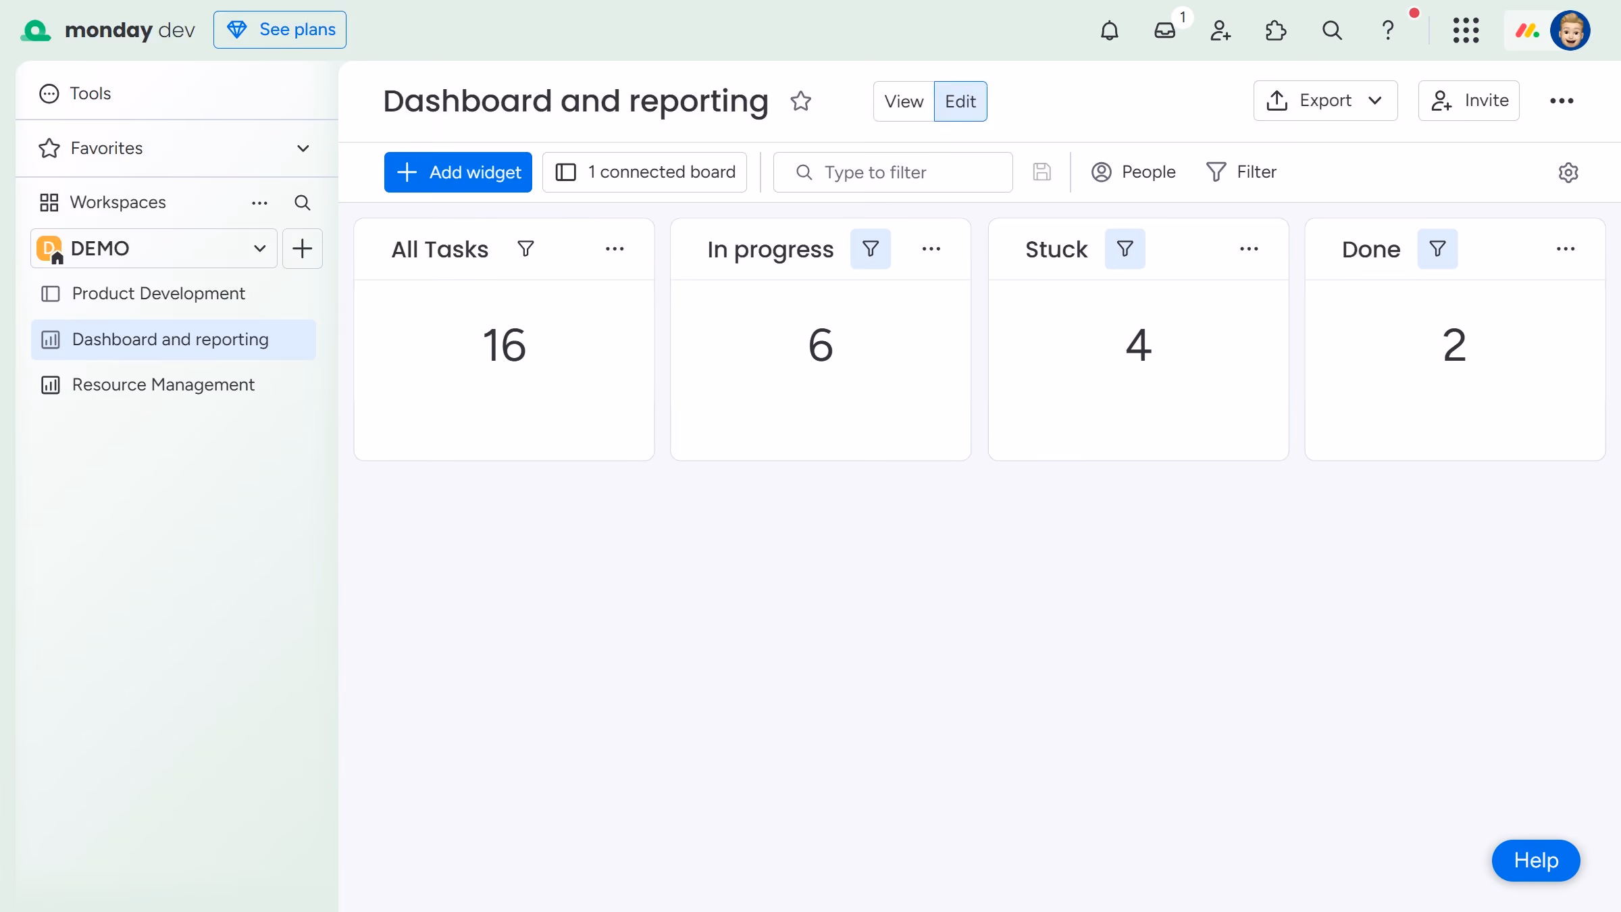Image resolution: width=1621 pixels, height=912 pixels.
Task: Open the search everything magnifier
Action: coord(1332,30)
